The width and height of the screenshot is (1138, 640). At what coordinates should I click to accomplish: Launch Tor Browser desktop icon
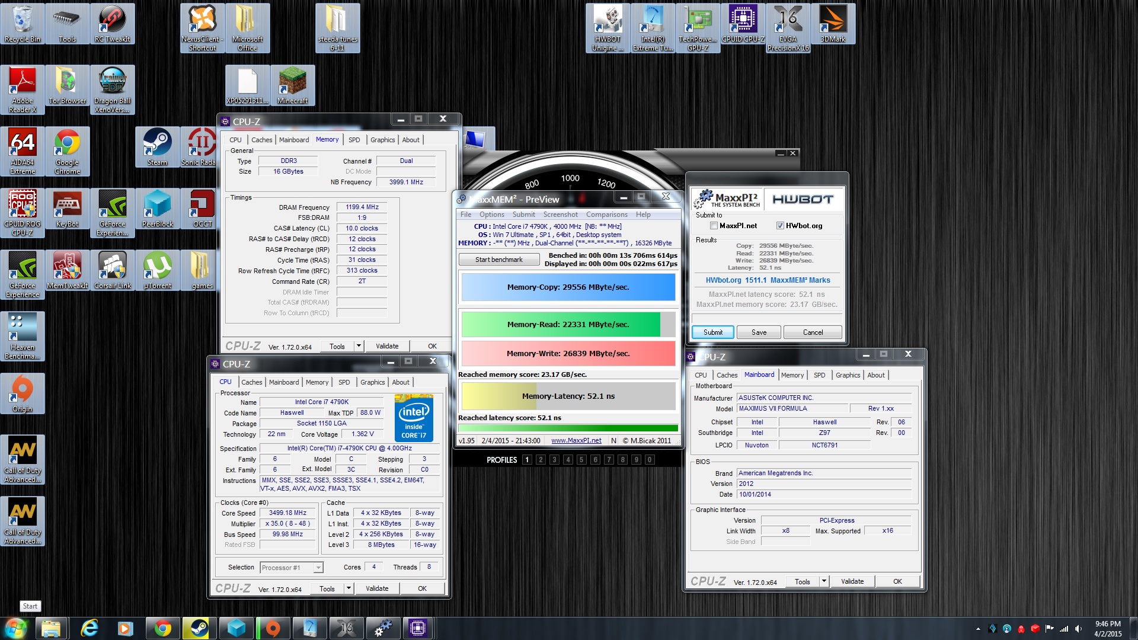coord(68,85)
